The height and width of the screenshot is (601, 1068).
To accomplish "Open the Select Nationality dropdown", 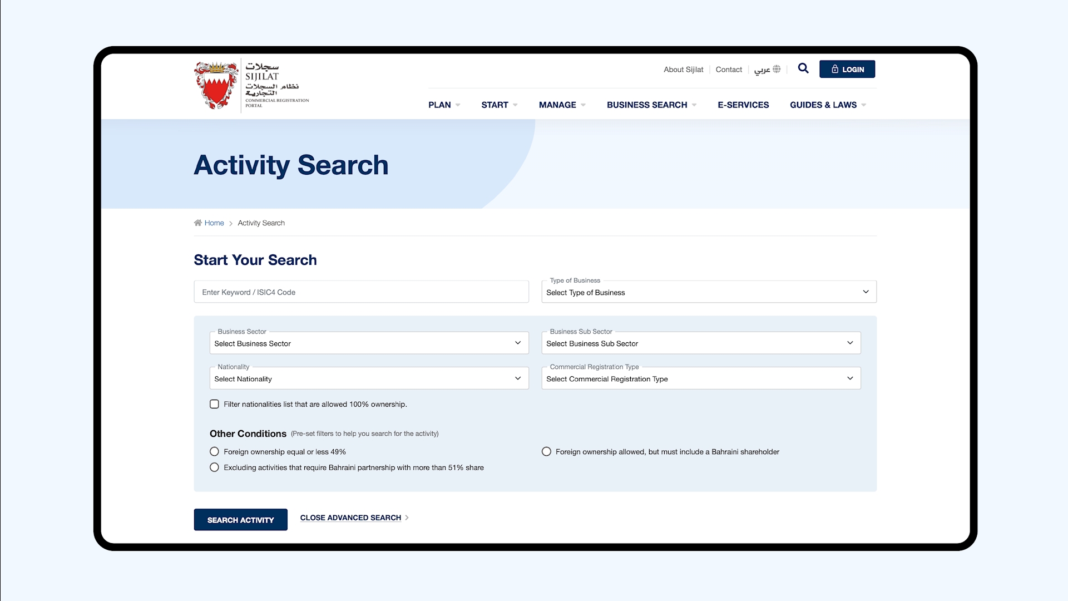I will click(x=368, y=378).
